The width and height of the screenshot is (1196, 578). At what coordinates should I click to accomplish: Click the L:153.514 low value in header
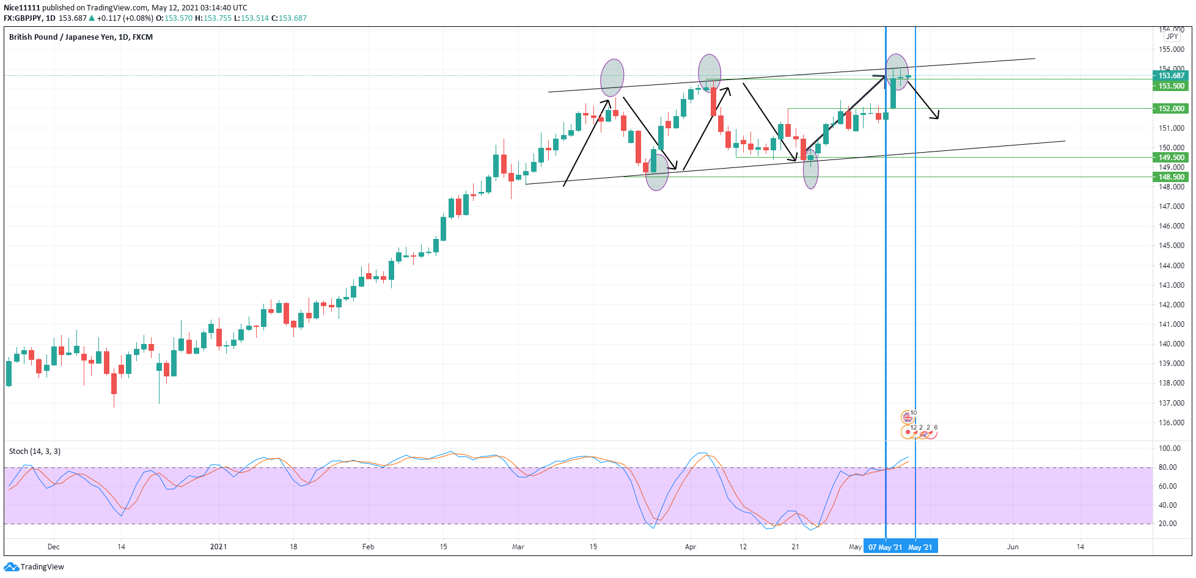pos(251,18)
